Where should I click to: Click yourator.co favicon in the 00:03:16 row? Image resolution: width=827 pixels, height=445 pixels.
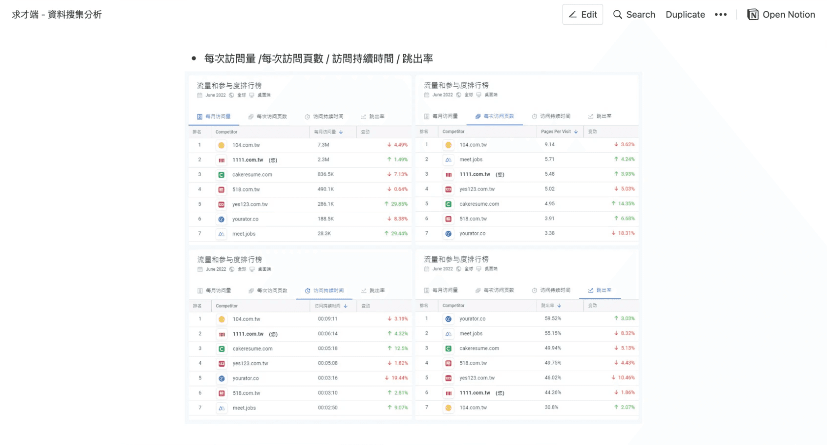coord(222,378)
